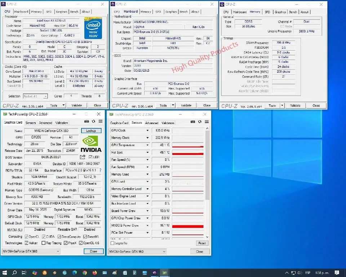This screenshot has height=277, width=346.
Task: Click CPU-Z title bar icon of CPU tab window
Action: pos(3,4)
